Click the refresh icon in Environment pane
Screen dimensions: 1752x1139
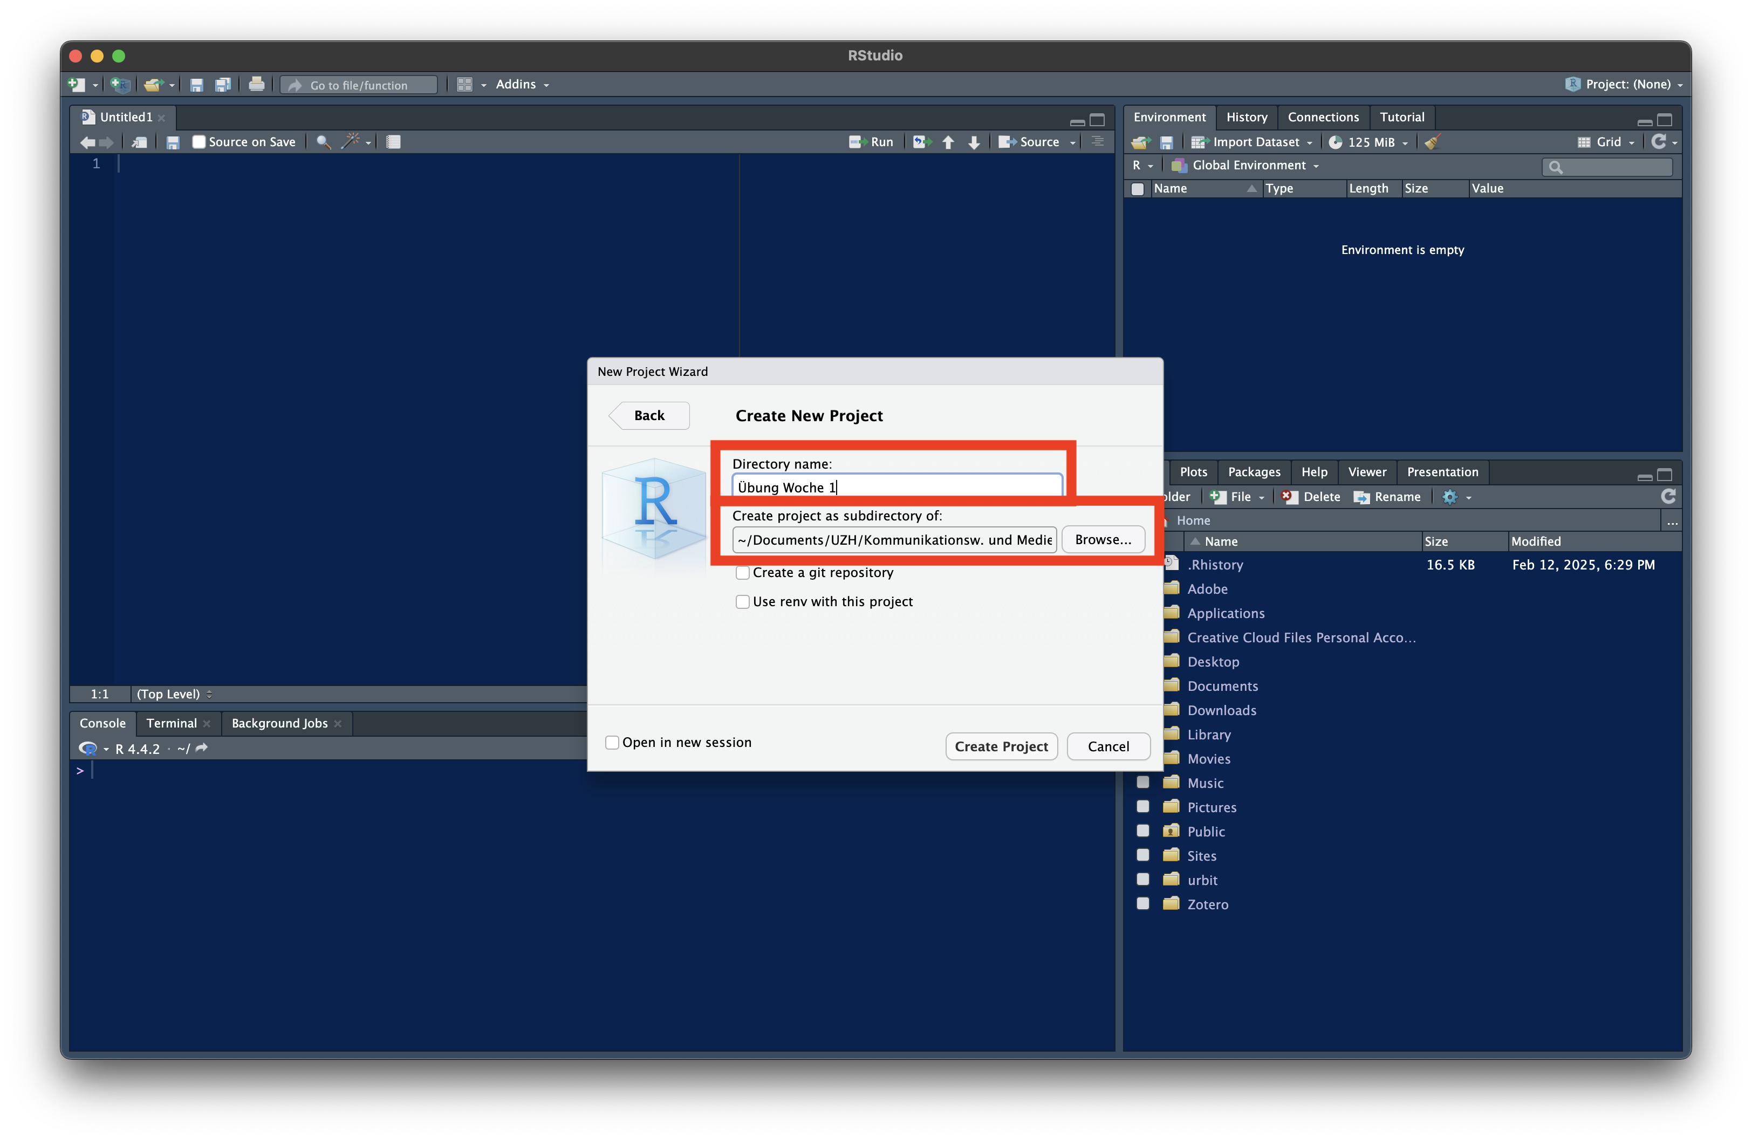pyautogui.click(x=1659, y=141)
